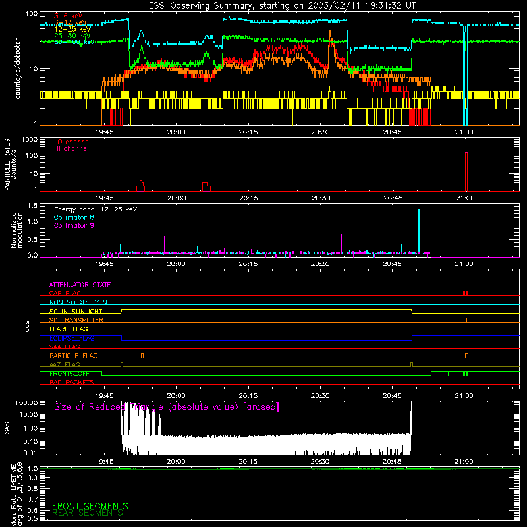Click the green FRONTS_OFF label
Image resolution: width=527 pixels, height=527 pixels.
(69, 374)
